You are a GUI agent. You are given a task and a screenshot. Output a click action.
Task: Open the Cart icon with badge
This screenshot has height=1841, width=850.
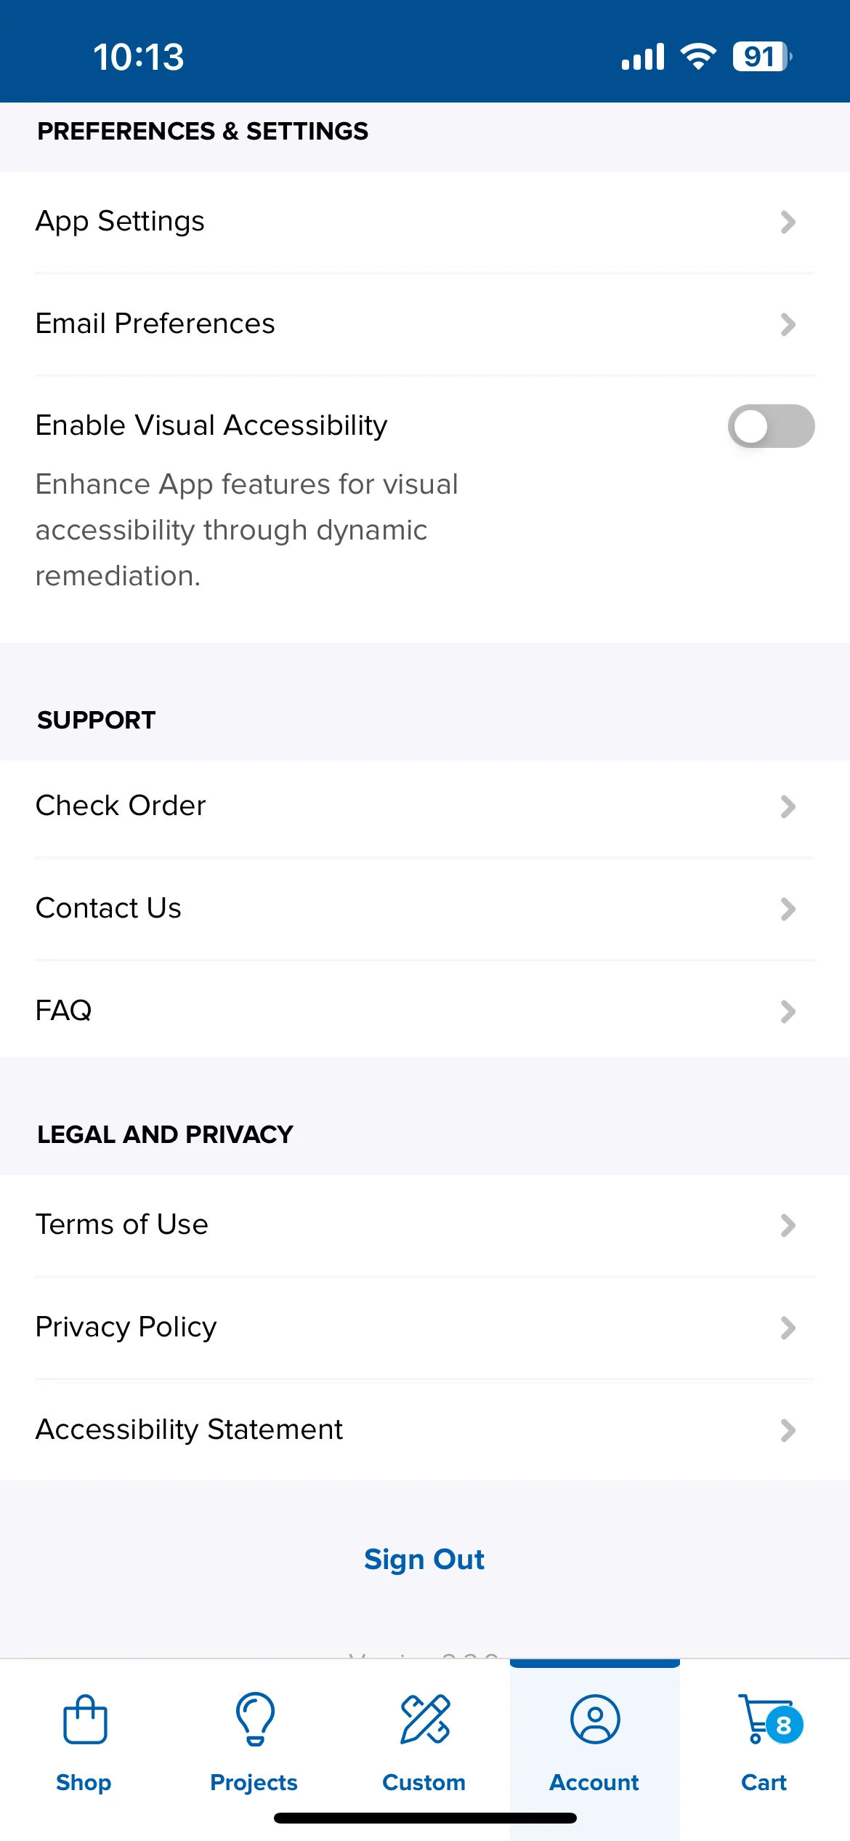pyautogui.click(x=770, y=1720)
